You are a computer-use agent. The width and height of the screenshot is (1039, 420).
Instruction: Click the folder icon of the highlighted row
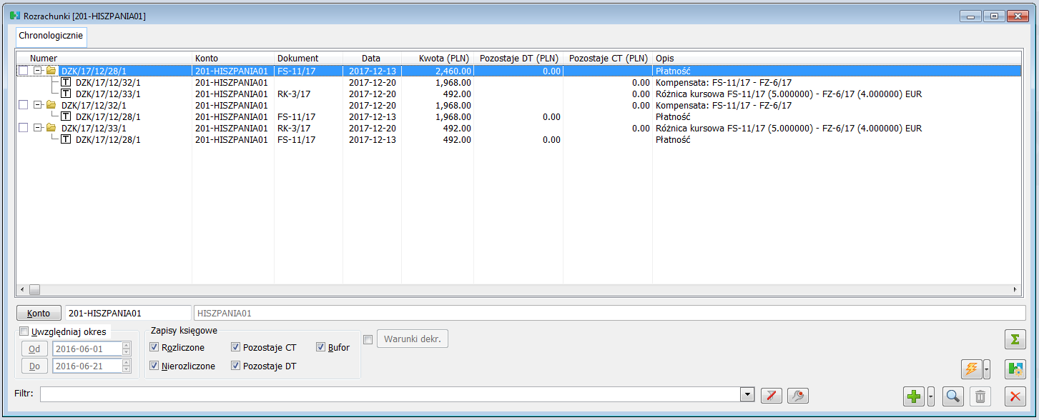pyautogui.click(x=51, y=71)
